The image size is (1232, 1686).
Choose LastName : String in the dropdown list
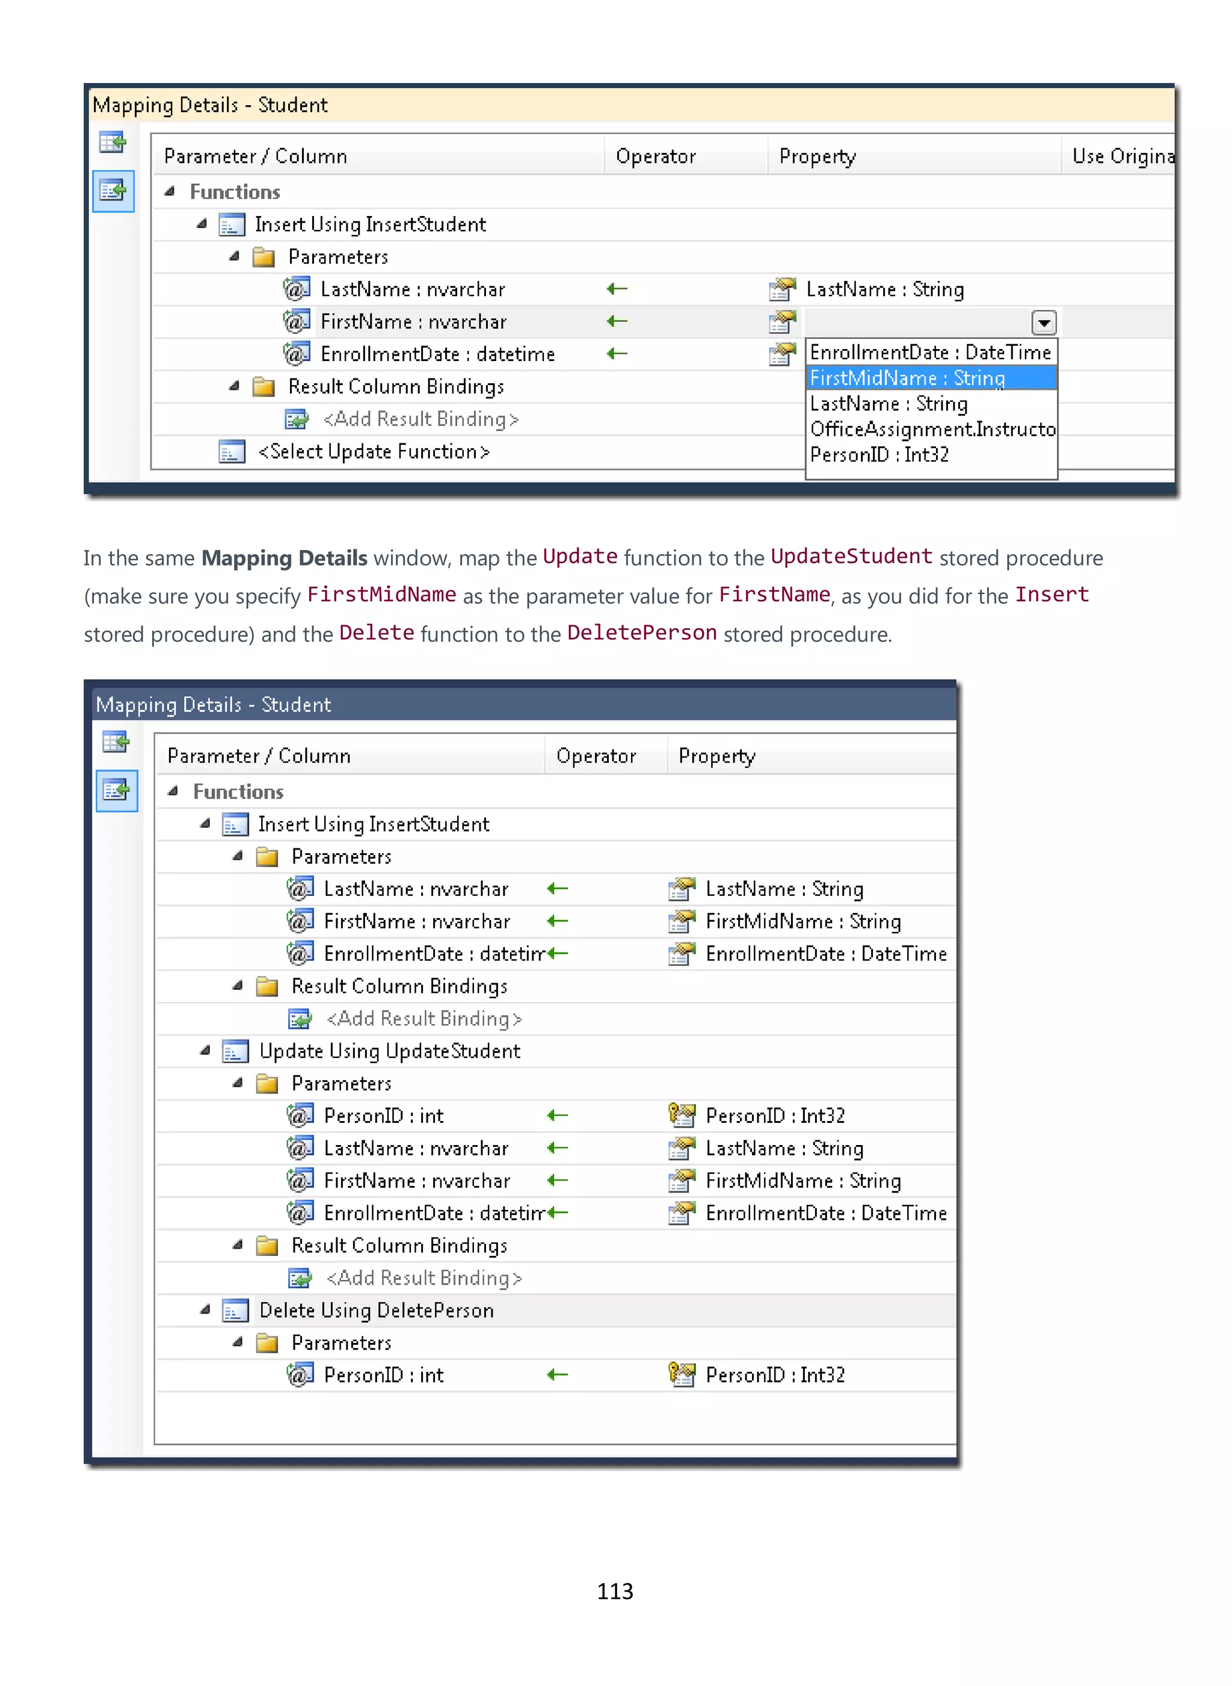click(931, 404)
